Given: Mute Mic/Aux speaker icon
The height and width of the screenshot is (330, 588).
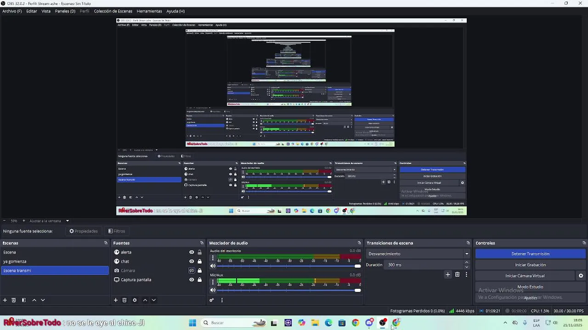Looking at the screenshot, I should (x=213, y=290).
